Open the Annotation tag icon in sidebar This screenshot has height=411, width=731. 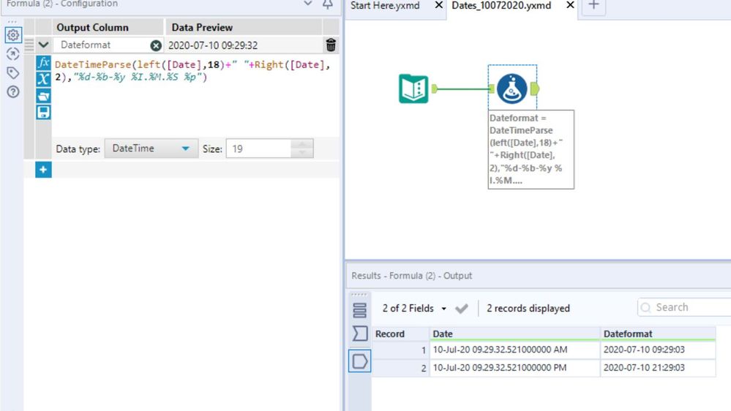click(x=13, y=72)
